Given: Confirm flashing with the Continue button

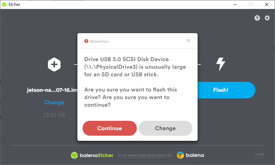Looking at the screenshot, I should click(110, 128).
